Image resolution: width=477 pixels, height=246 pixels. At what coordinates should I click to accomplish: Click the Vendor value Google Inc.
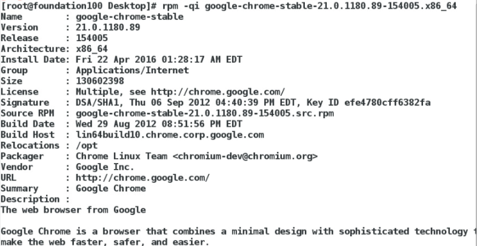(105, 167)
